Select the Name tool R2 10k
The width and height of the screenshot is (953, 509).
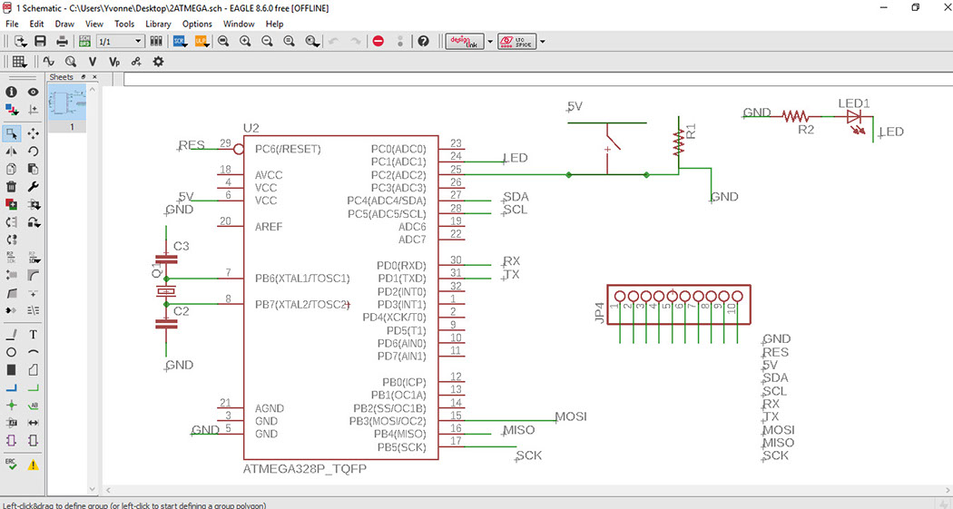pyautogui.click(x=11, y=258)
